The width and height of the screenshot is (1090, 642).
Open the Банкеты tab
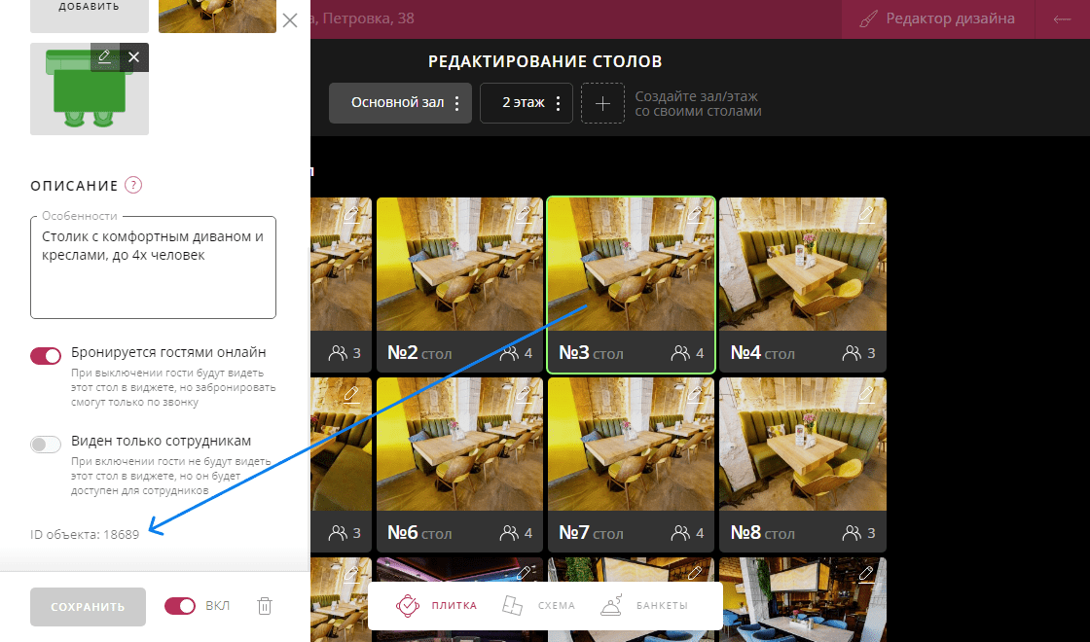click(x=644, y=605)
